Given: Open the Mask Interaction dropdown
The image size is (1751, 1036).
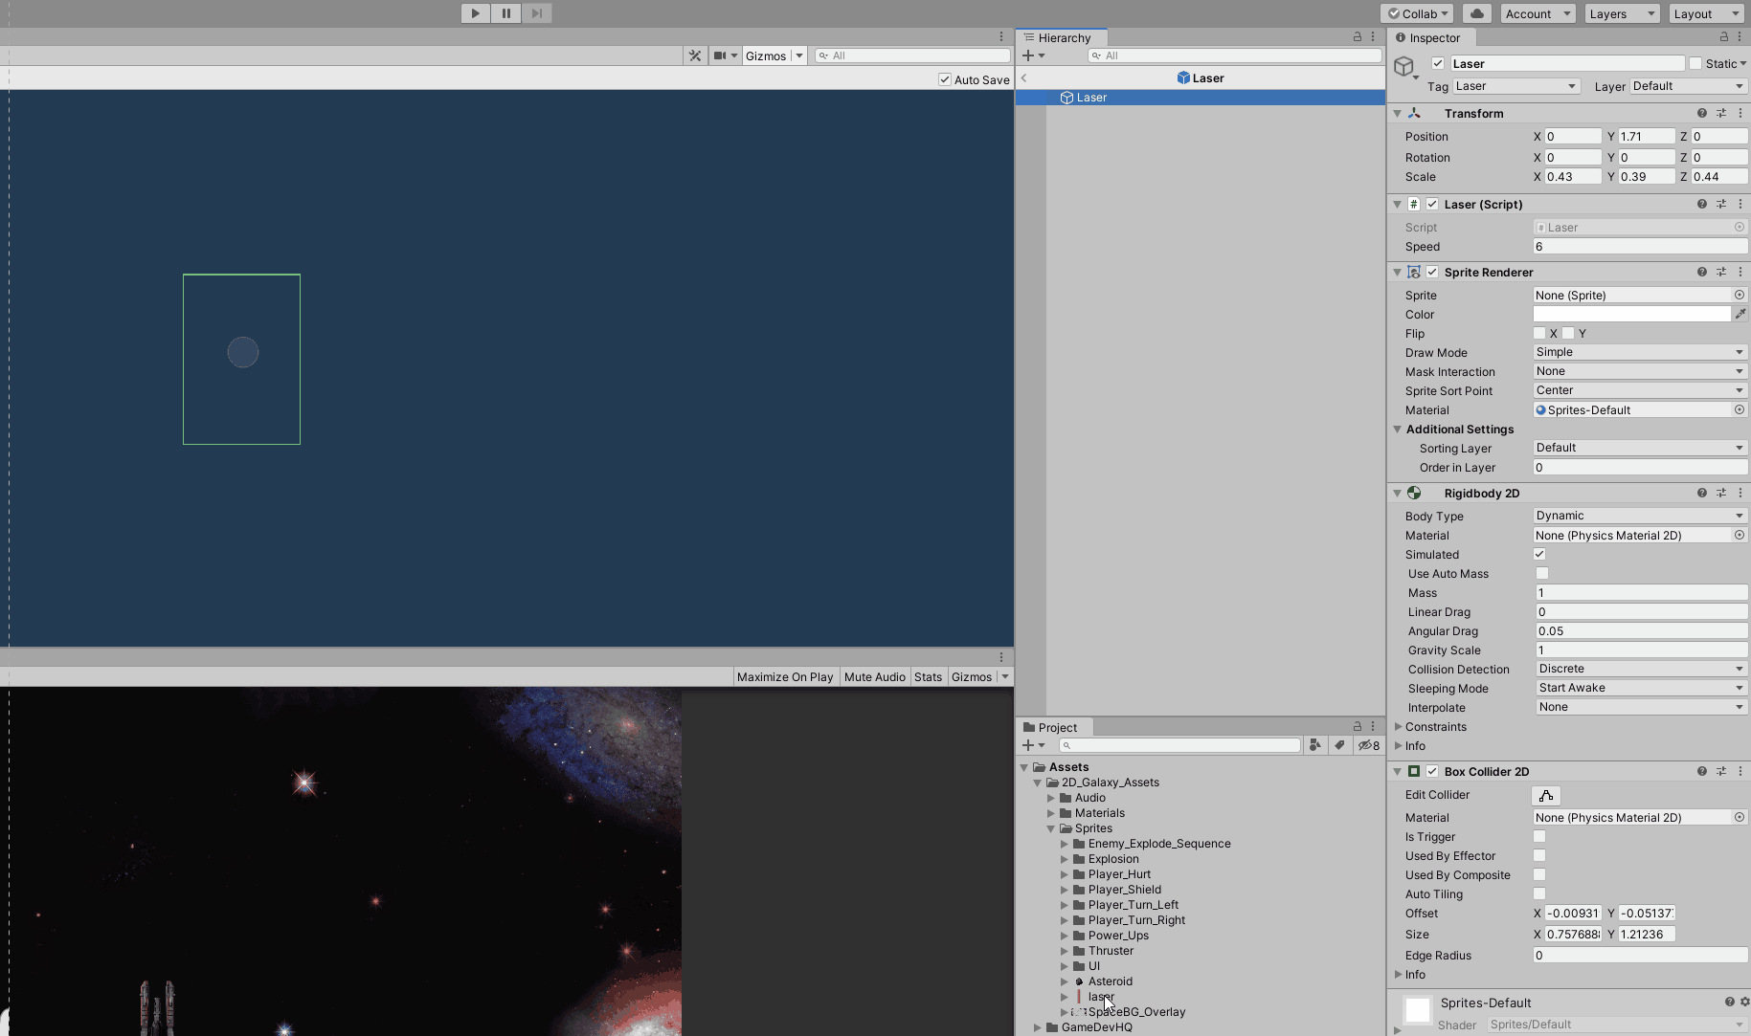Looking at the screenshot, I should [1640, 371].
